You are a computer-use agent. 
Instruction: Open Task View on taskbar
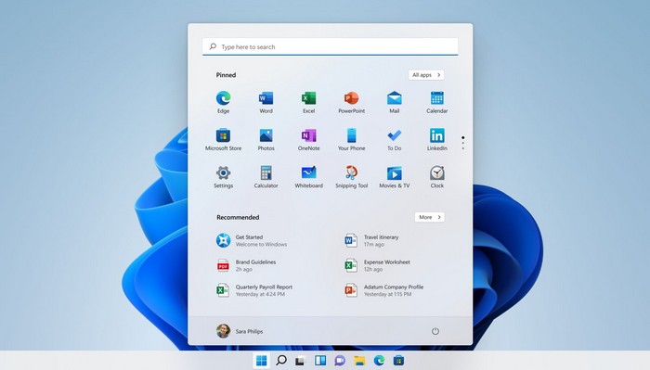[300, 361]
